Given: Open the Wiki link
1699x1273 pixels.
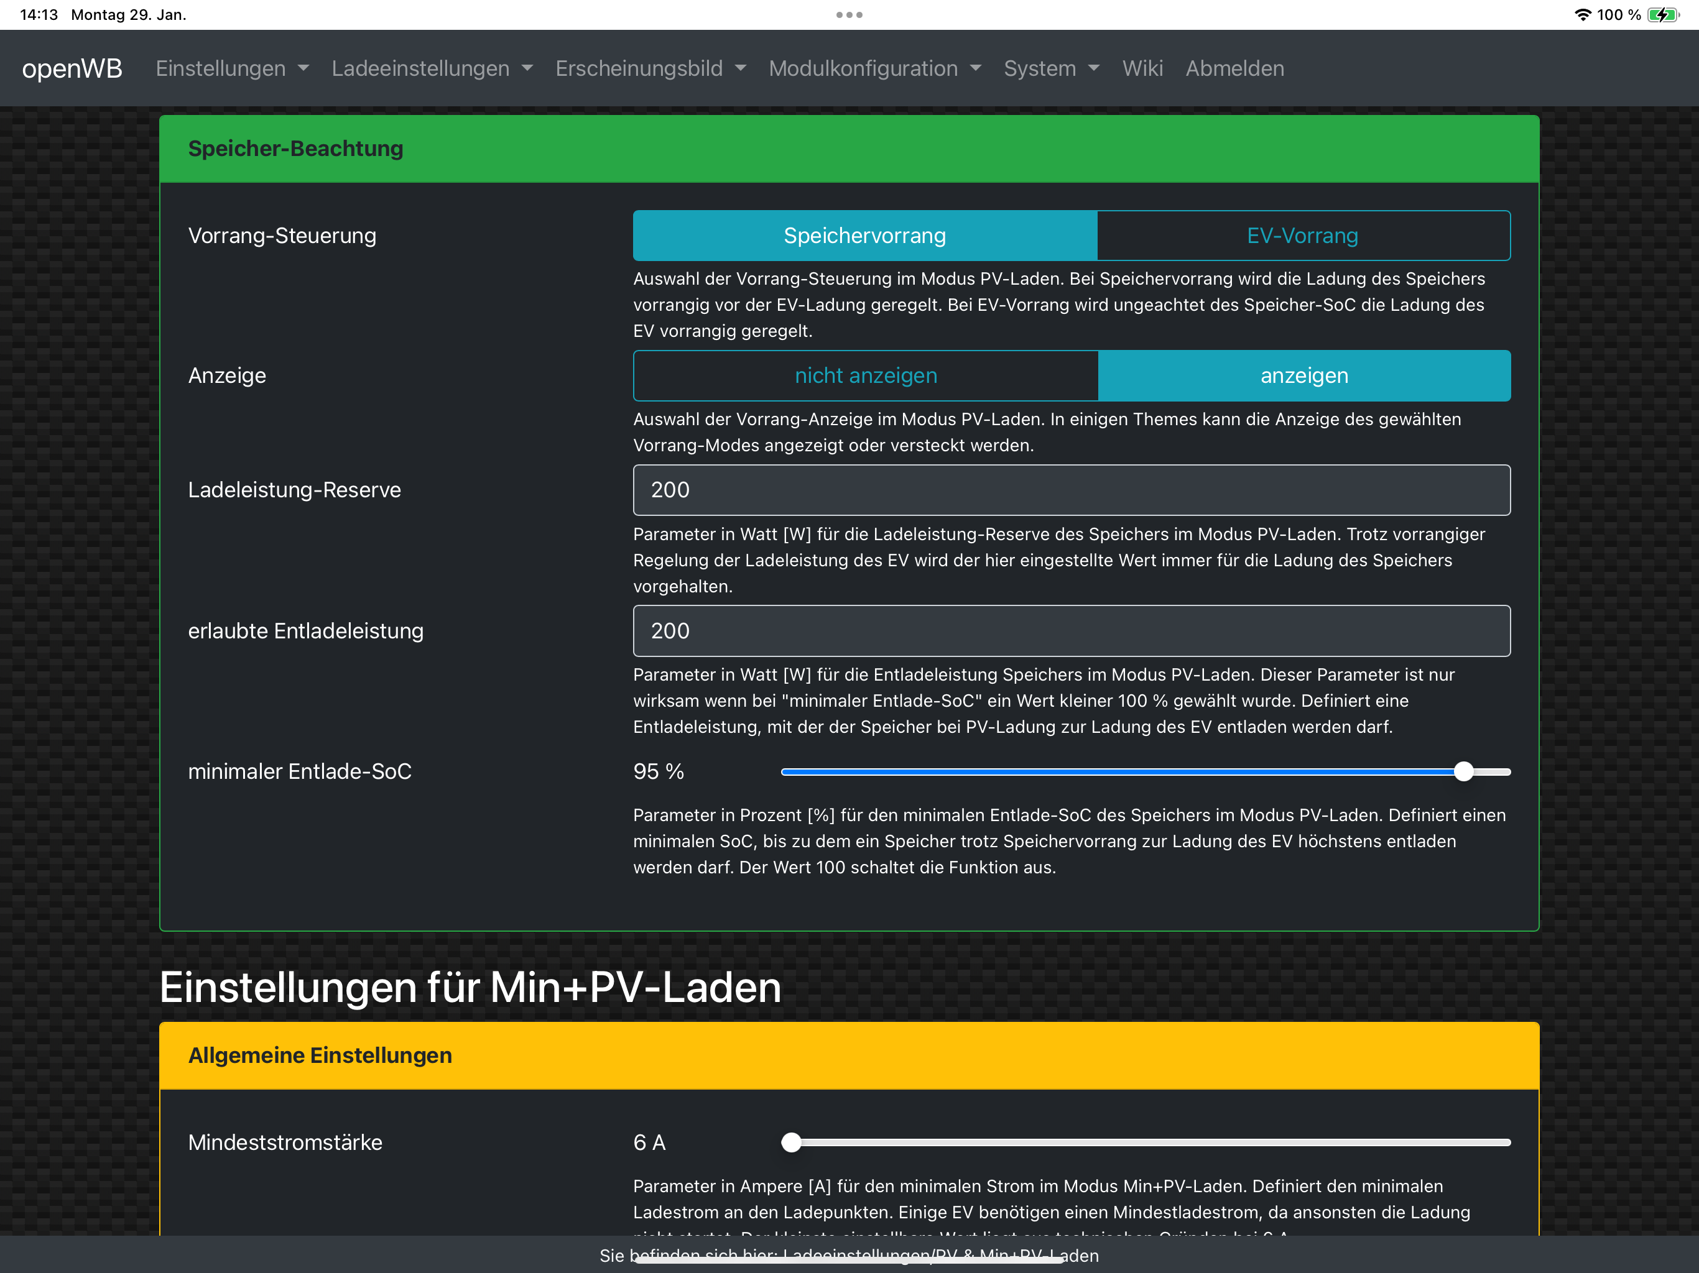Looking at the screenshot, I should 1142,68.
